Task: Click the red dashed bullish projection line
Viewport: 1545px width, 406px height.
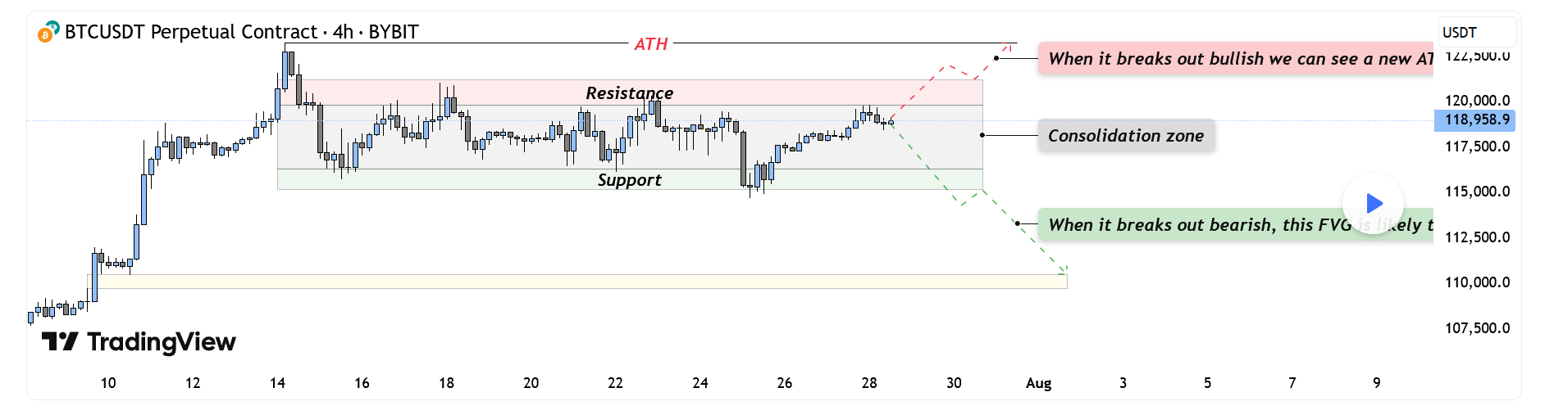Action: click(925, 85)
